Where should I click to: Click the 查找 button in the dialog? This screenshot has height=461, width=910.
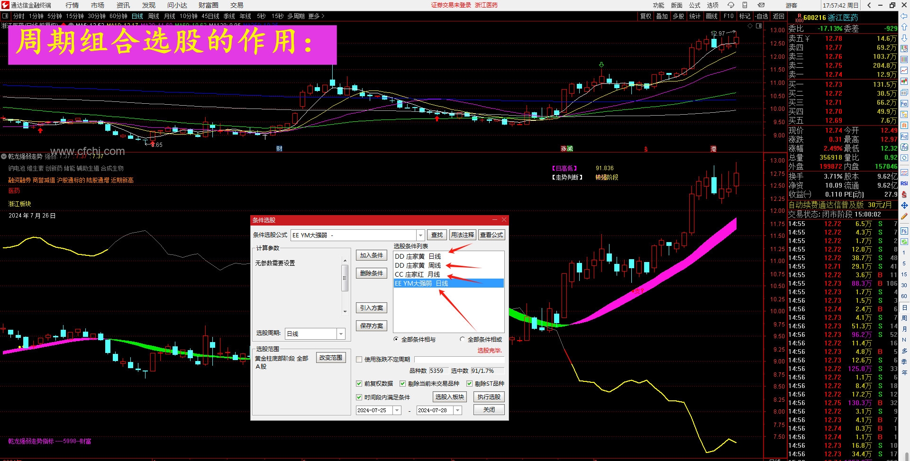click(x=437, y=235)
